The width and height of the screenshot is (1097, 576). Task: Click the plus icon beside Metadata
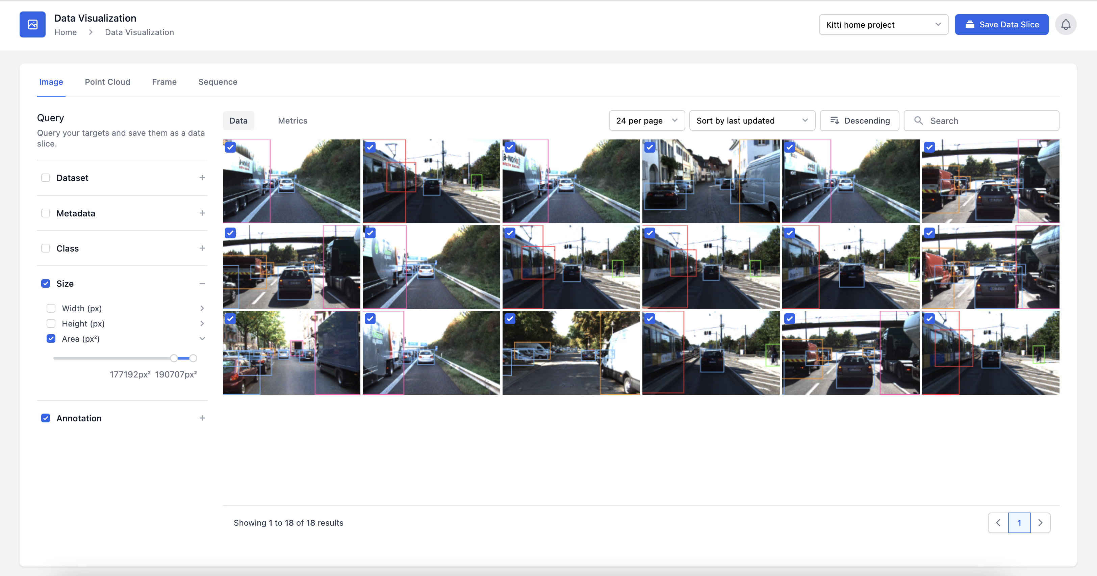tap(202, 213)
